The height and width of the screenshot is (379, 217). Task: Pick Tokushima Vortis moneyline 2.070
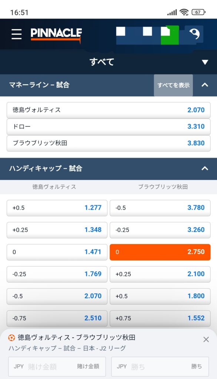(x=108, y=110)
